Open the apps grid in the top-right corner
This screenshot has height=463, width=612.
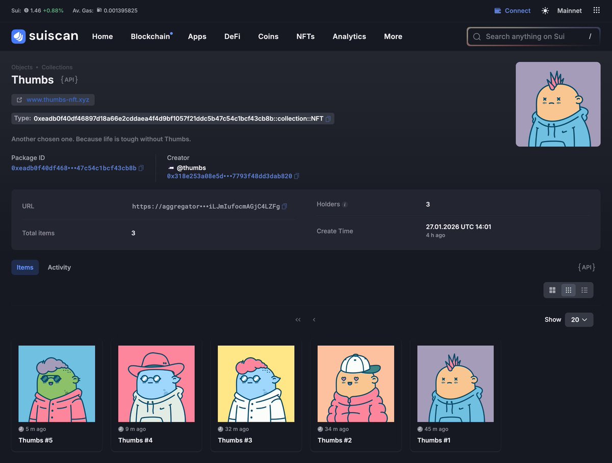click(x=596, y=10)
